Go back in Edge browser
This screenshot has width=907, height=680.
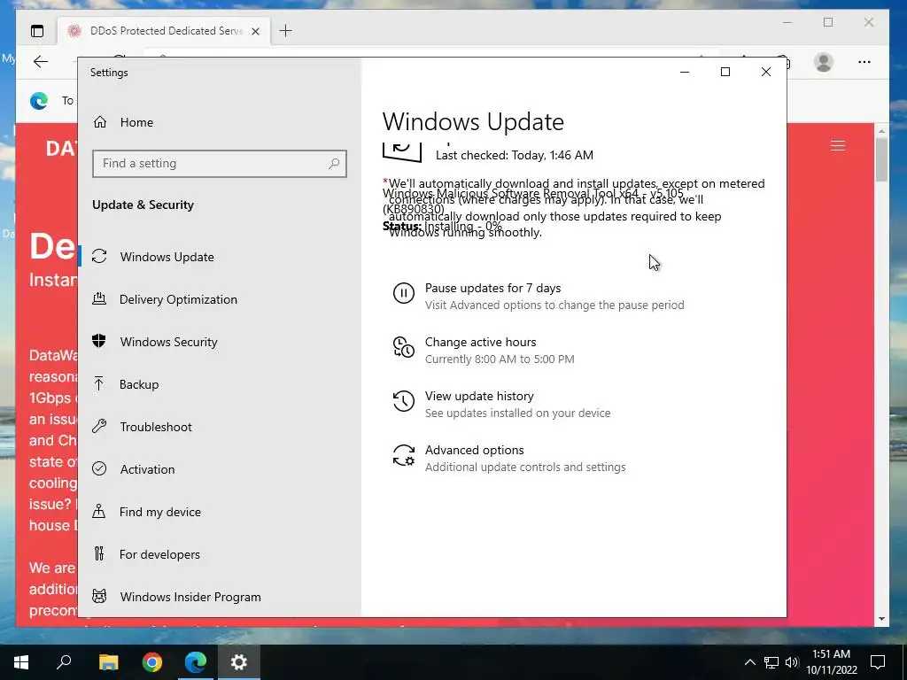coord(41,61)
